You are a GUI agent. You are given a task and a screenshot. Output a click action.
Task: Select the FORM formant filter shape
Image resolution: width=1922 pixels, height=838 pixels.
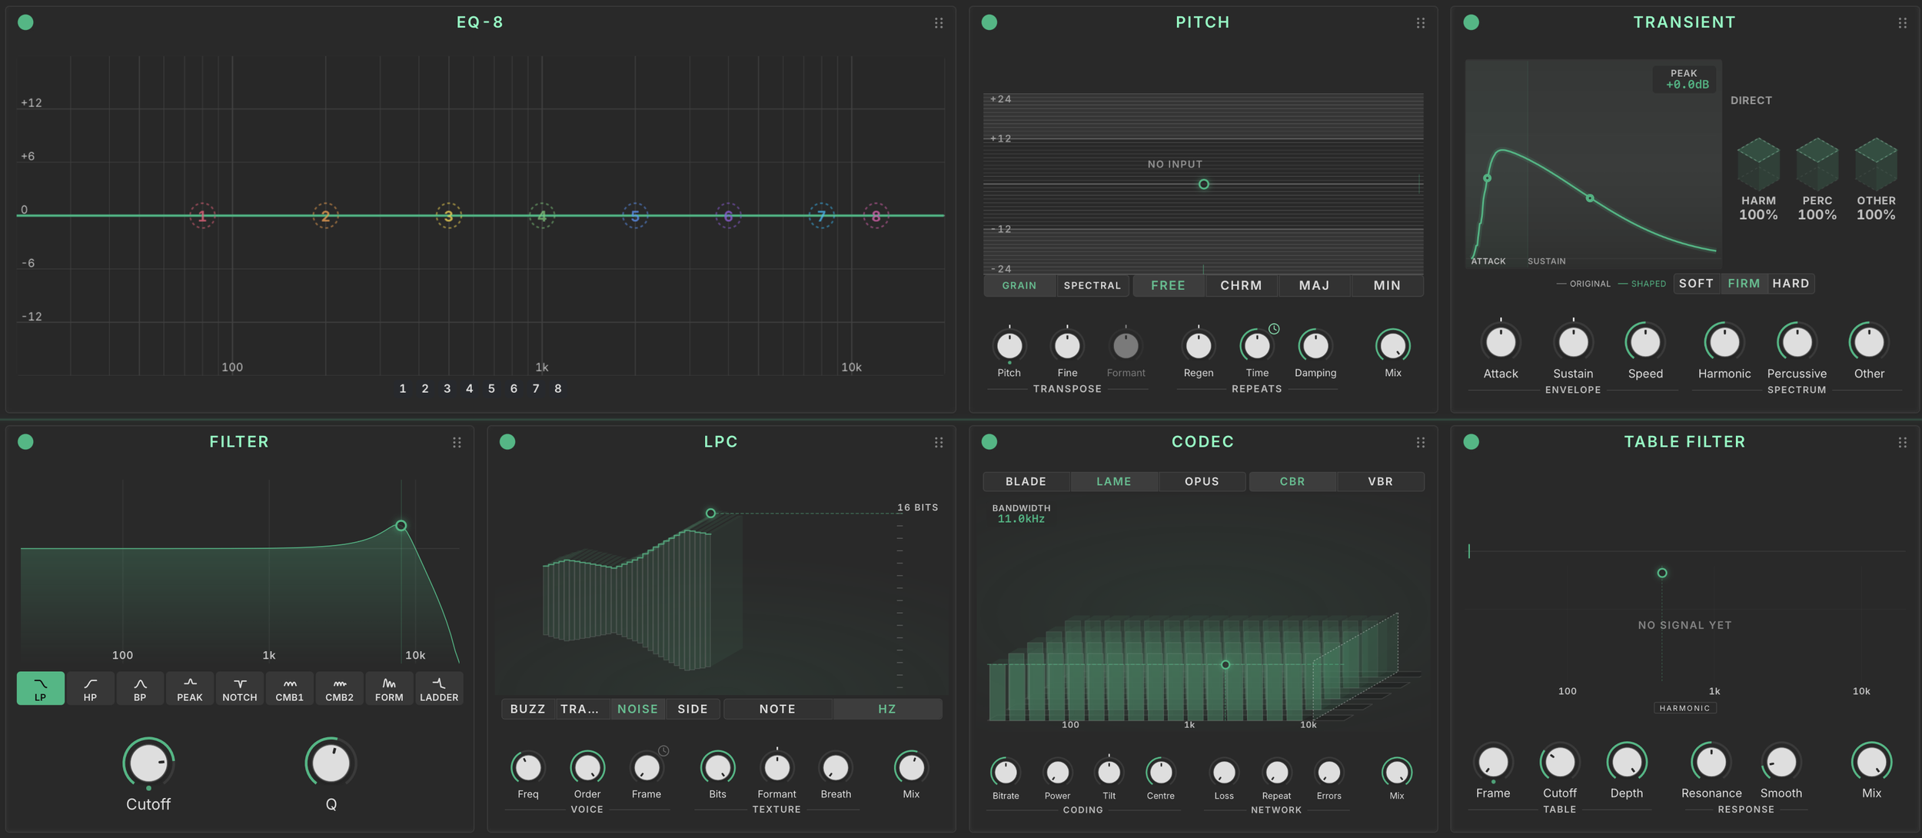tap(389, 688)
